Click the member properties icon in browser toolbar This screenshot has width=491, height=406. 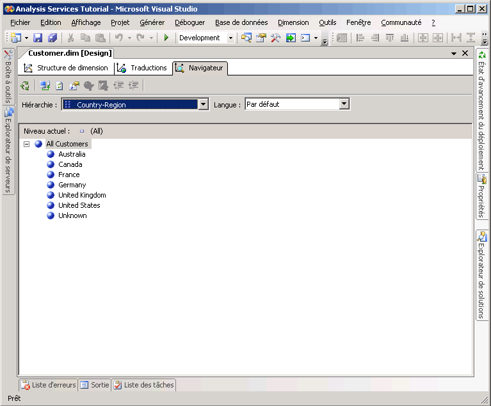point(74,86)
